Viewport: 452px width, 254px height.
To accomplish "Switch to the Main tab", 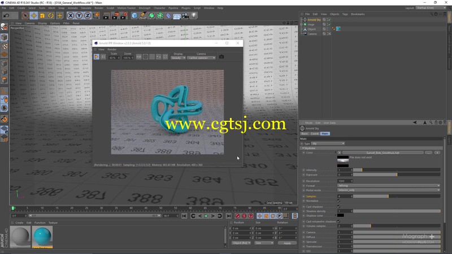I will point(325,134).
